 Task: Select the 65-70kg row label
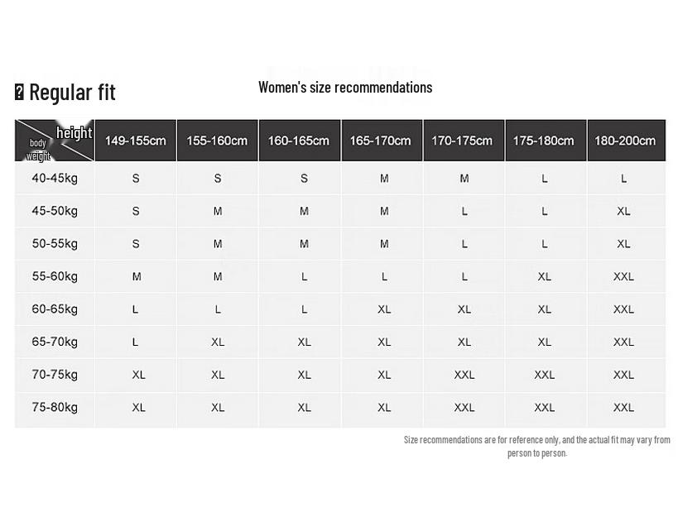coord(55,342)
